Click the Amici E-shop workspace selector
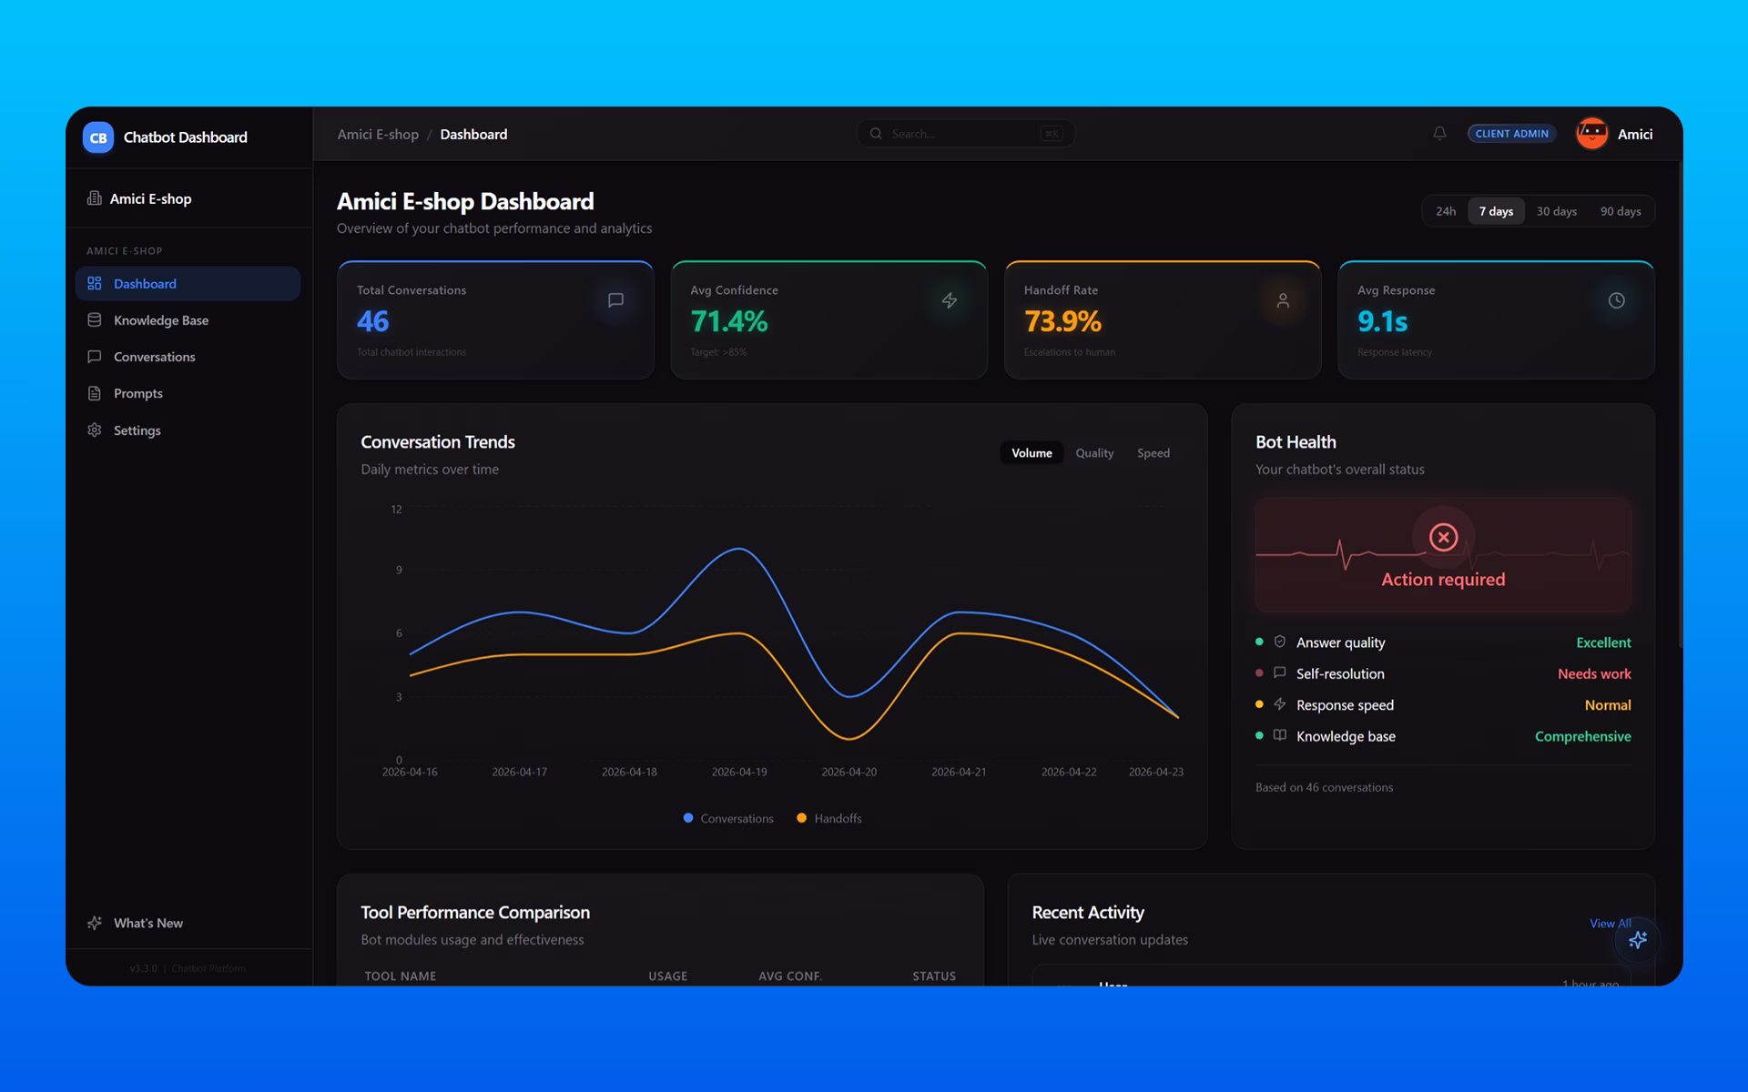The image size is (1748, 1092). coord(189,198)
